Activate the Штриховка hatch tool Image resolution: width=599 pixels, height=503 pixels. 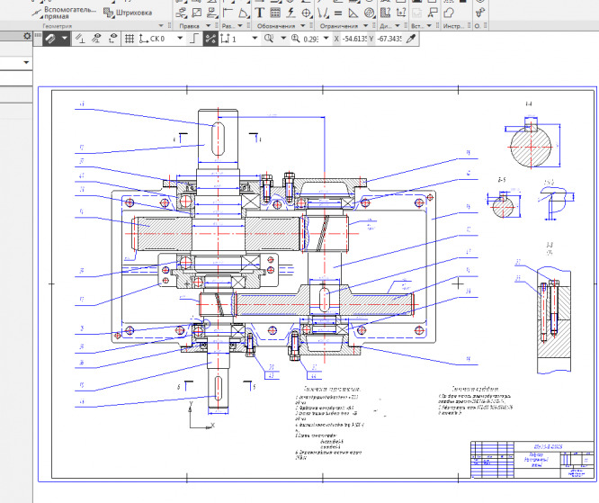coord(126,13)
